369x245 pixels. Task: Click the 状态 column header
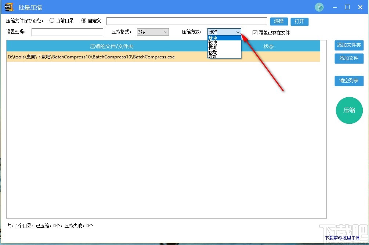click(x=268, y=46)
